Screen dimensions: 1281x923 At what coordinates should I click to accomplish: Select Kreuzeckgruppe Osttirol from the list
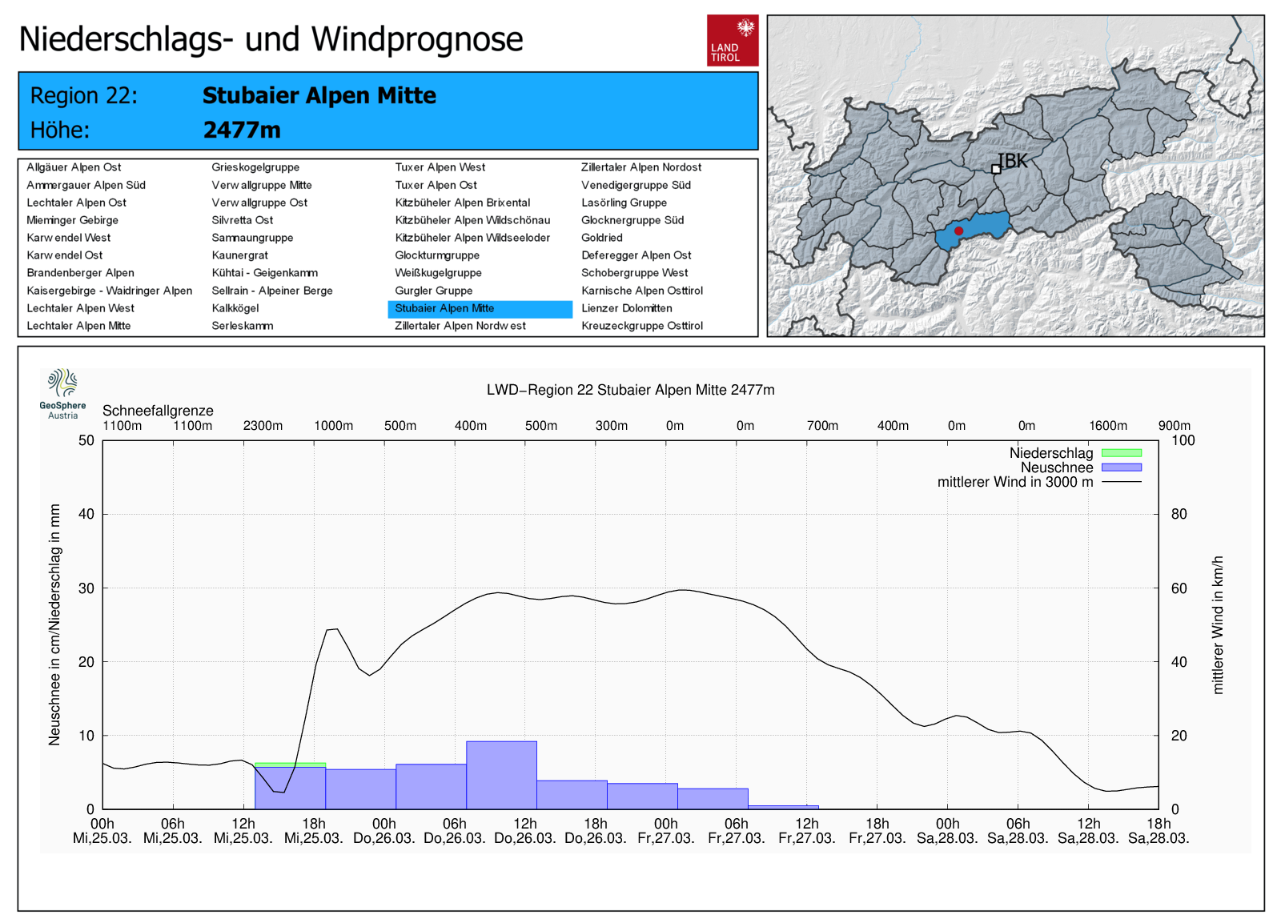(x=642, y=326)
